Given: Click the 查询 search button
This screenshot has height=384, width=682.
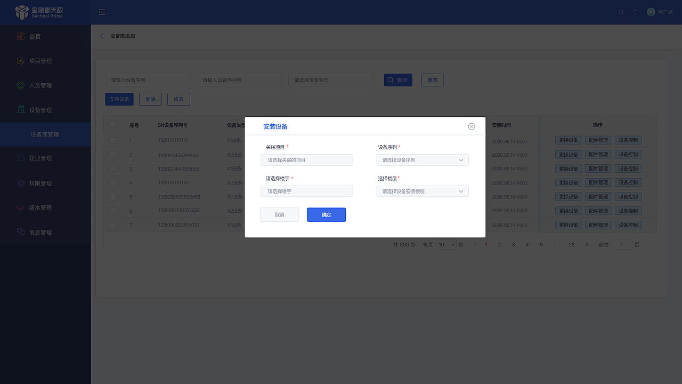Looking at the screenshot, I should click(x=398, y=80).
